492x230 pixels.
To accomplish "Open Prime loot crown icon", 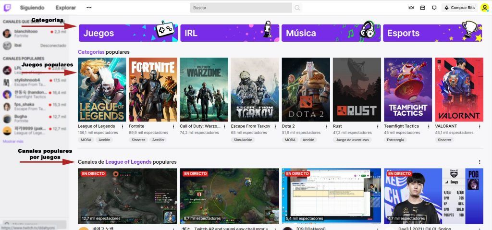I will point(411,8).
